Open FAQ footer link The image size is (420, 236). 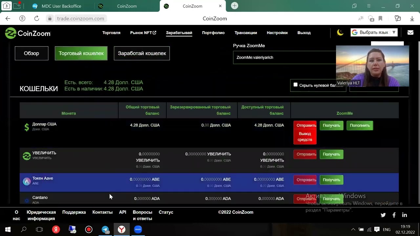point(142,215)
